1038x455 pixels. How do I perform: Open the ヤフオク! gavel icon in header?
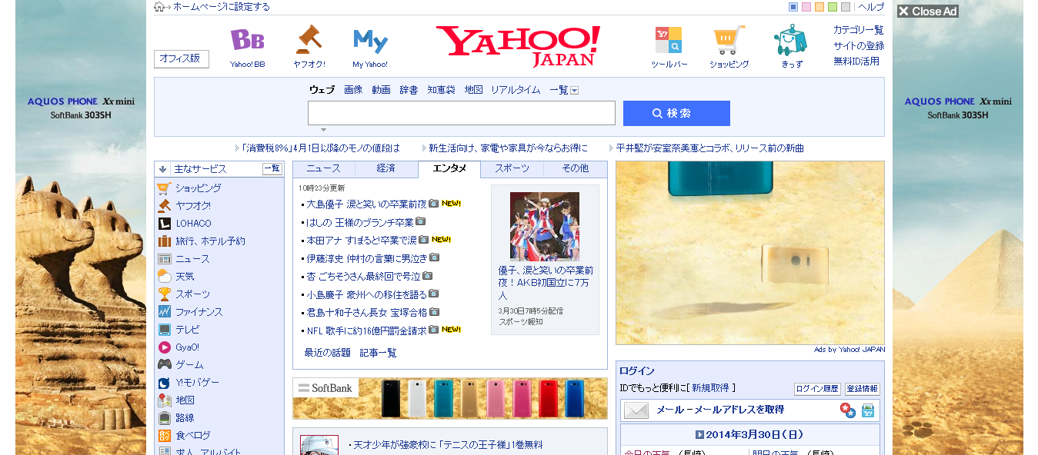309,39
